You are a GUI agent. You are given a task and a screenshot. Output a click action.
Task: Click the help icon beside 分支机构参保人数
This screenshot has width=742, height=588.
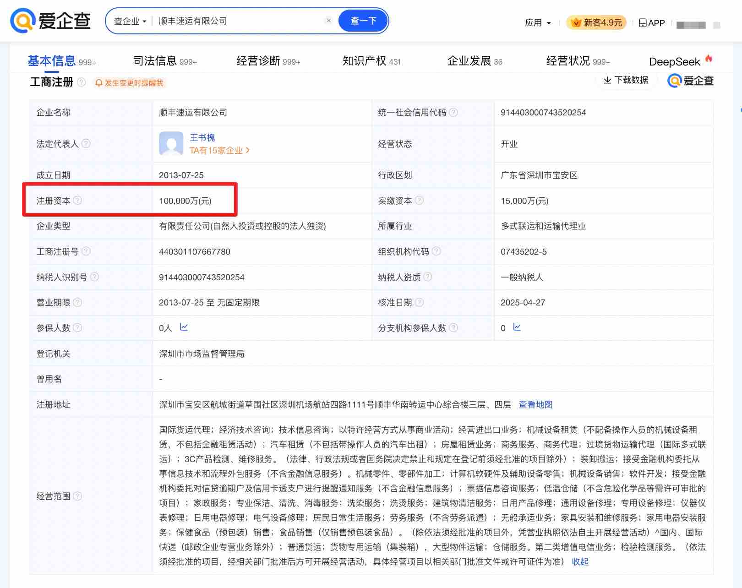click(453, 327)
